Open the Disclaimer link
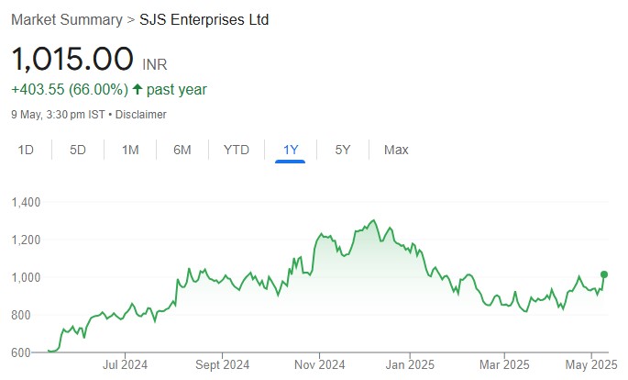The width and height of the screenshot is (628, 380). [140, 115]
